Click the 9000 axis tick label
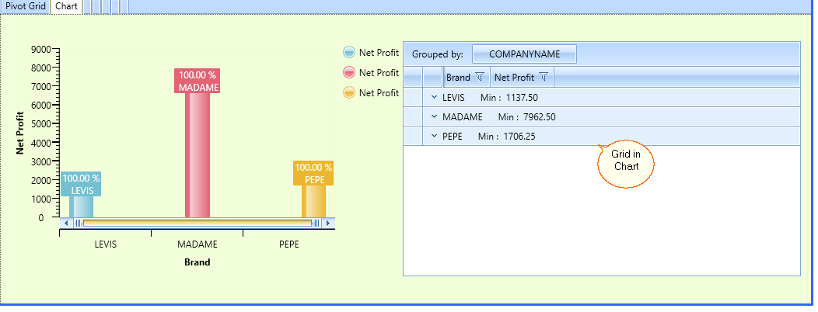This screenshot has height=312, width=818. [41, 50]
